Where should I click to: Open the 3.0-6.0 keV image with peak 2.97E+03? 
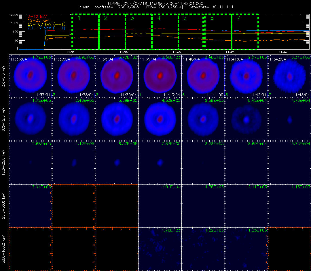pyautogui.click(x=246, y=76)
